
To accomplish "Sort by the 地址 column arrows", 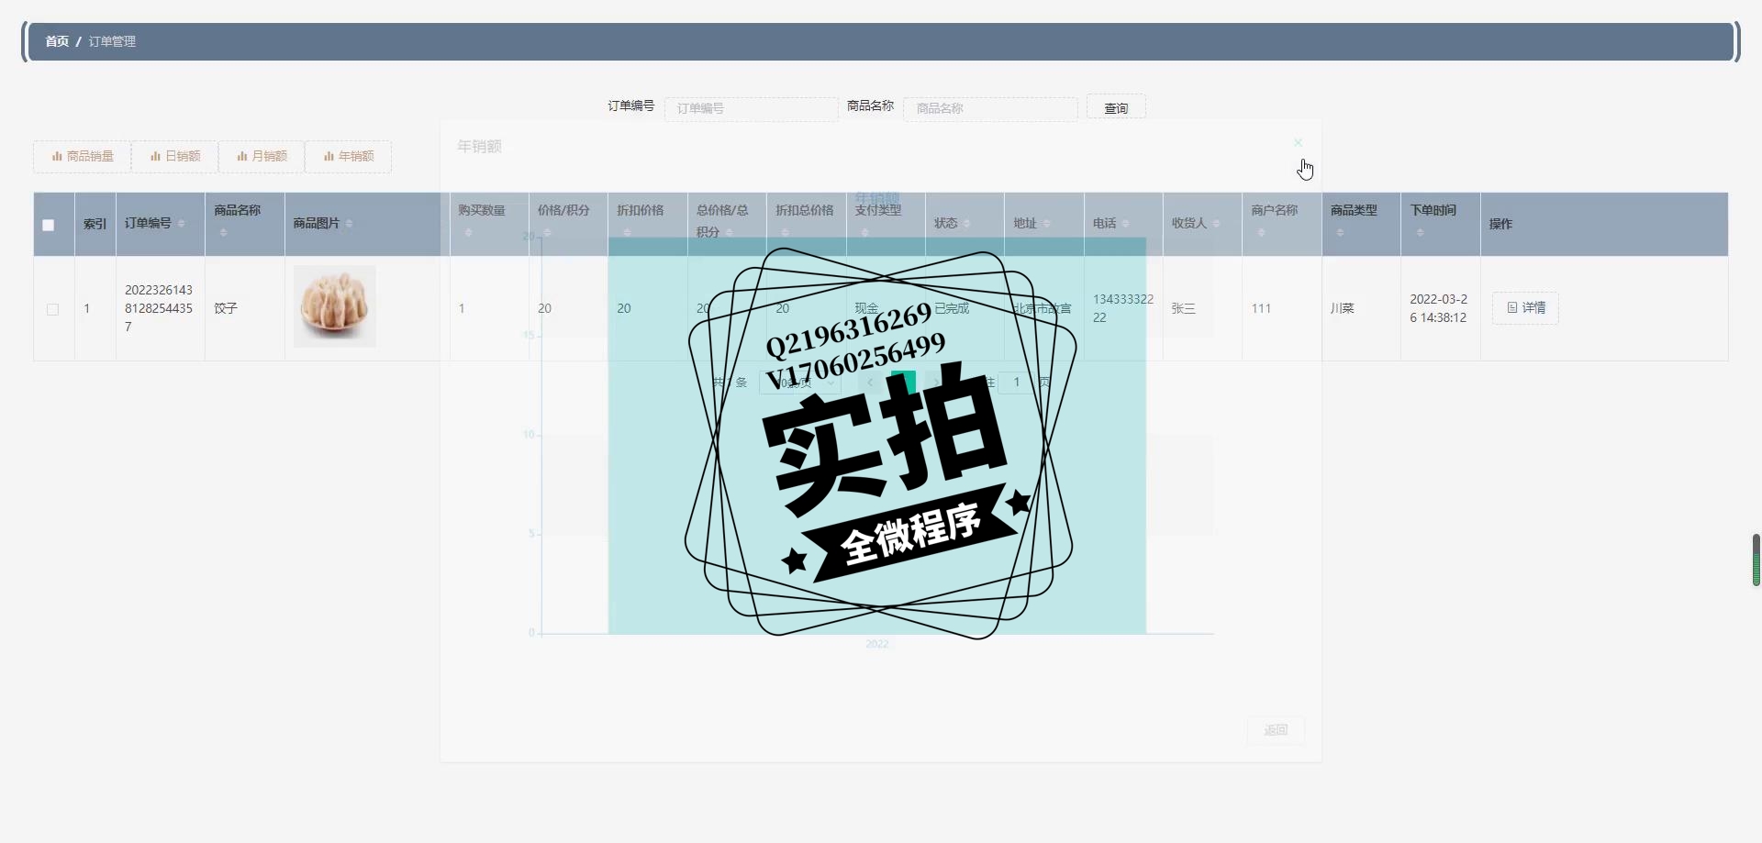I will (x=1046, y=224).
